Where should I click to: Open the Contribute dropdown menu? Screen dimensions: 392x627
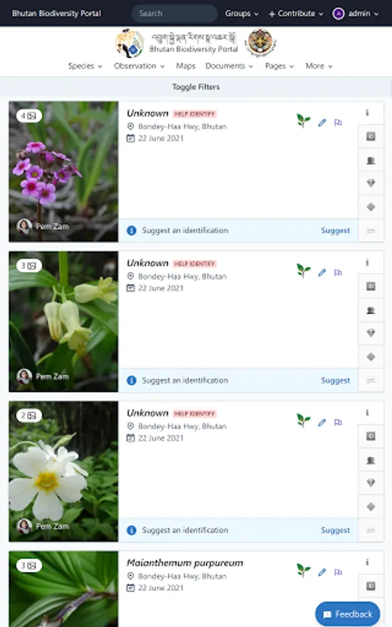[296, 14]
